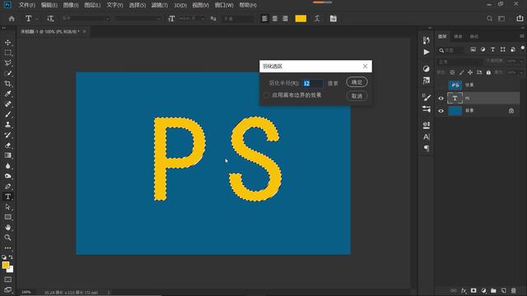The height and width of the screenshot is (296, 527).
Task: Open Layers panel options menu
Action: point(521,36)
